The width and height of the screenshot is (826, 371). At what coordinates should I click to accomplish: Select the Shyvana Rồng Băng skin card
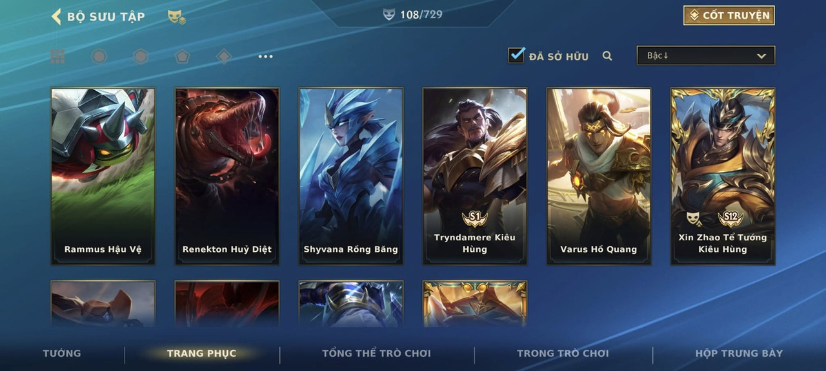coord(351,176)
